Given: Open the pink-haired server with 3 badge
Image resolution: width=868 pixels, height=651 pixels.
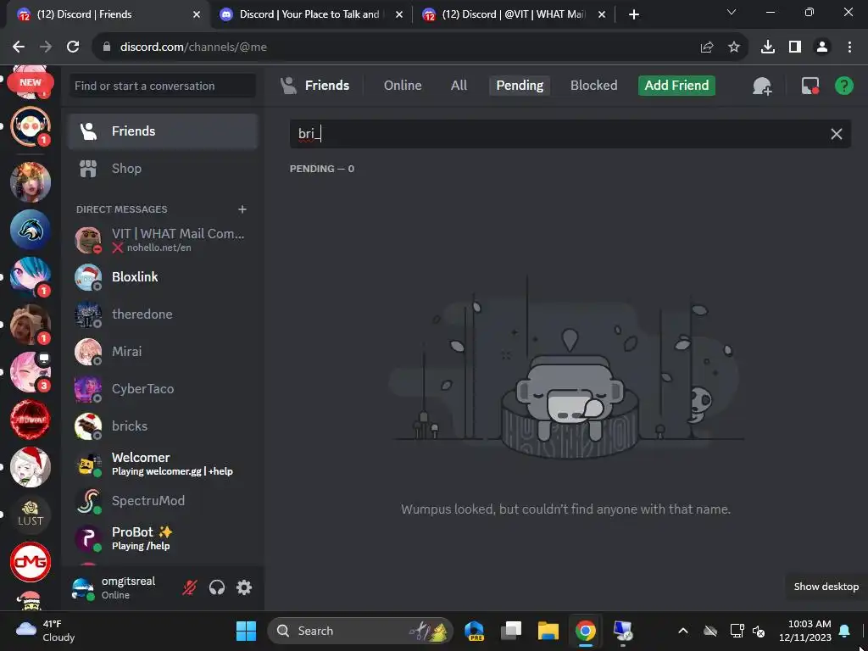Looking at the screenshot, I should coord(31,371).
